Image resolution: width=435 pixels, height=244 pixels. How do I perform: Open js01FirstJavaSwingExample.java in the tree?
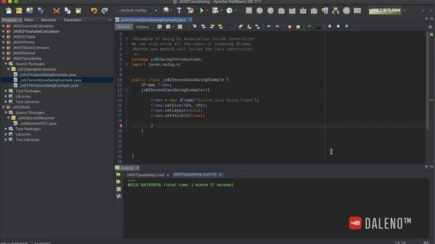click(x=48, y=75)
